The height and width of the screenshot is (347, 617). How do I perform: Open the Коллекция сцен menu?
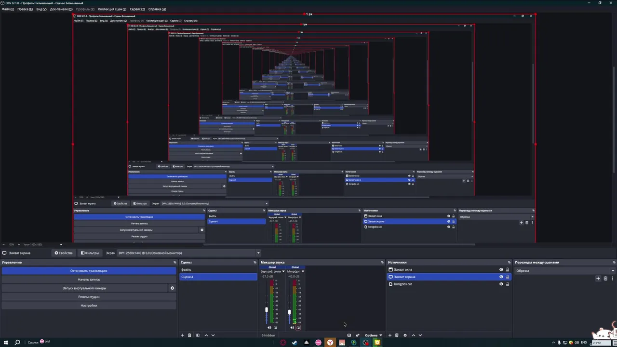(112, 9)
